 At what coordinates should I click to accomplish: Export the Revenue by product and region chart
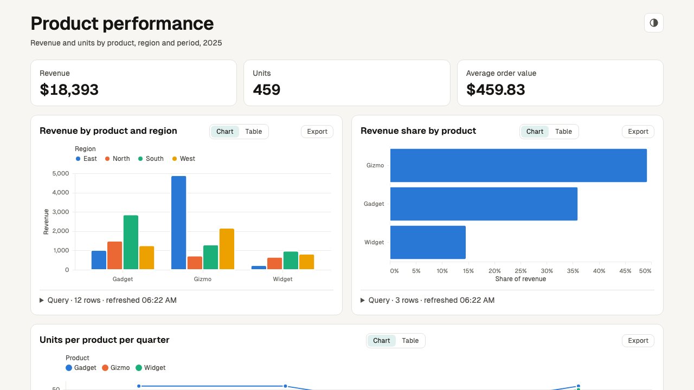point(317,132)
